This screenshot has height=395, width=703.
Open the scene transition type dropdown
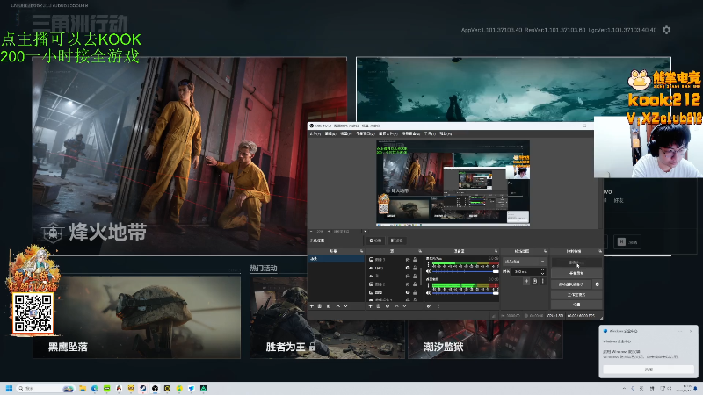coord(525,262)
